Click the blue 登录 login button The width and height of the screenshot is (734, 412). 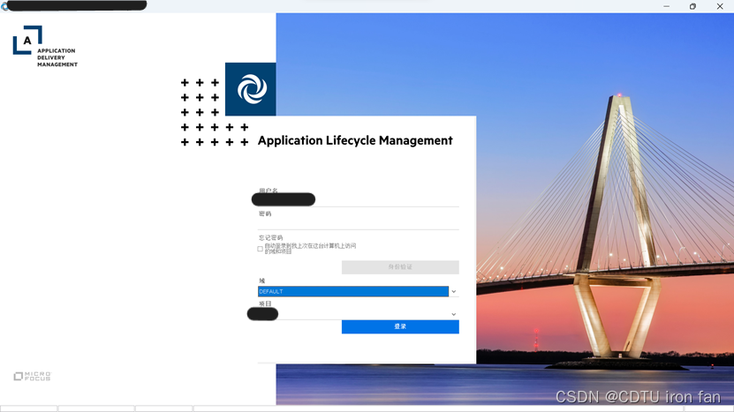[x=400, y=326]
